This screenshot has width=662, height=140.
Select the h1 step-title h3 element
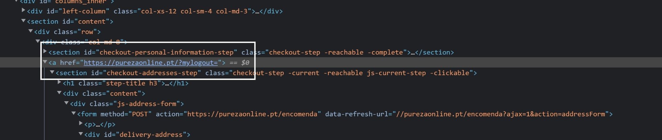click(x=126, y=83)
